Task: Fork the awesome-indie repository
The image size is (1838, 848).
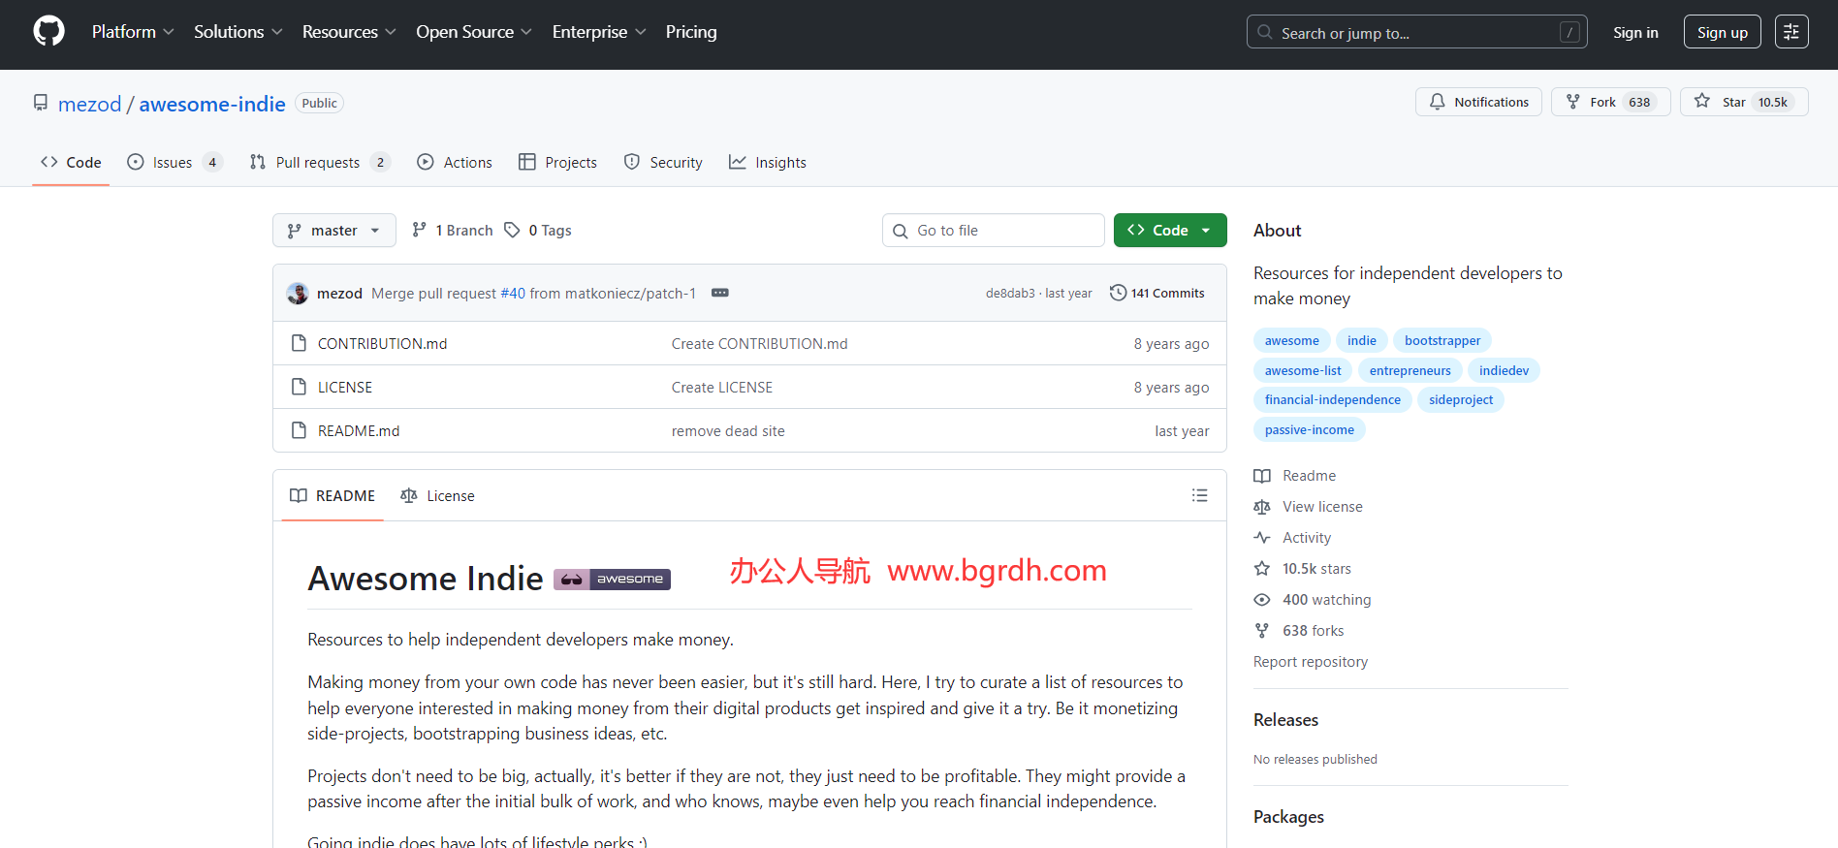Action: 1592,102
